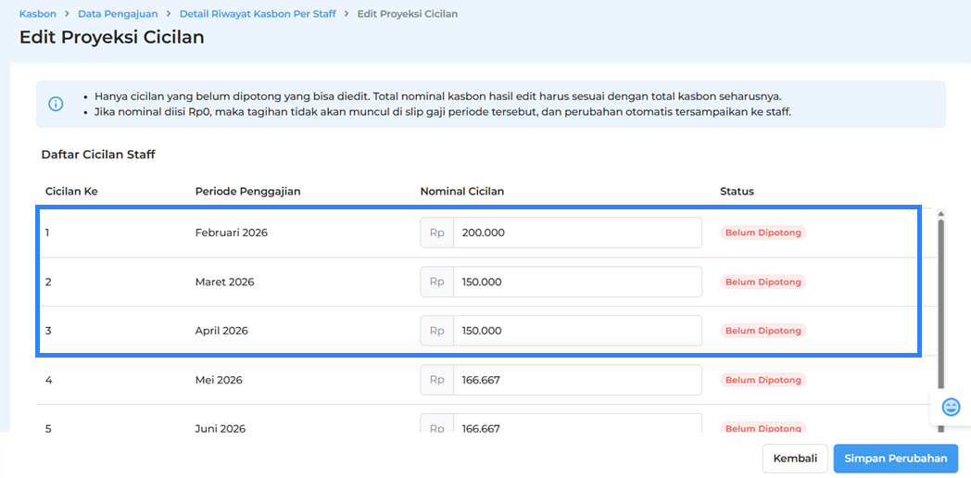Click the Belum Dipotong badge for Februari 2026
Viewport: 971px width, 478px height.
pos(763,233)
